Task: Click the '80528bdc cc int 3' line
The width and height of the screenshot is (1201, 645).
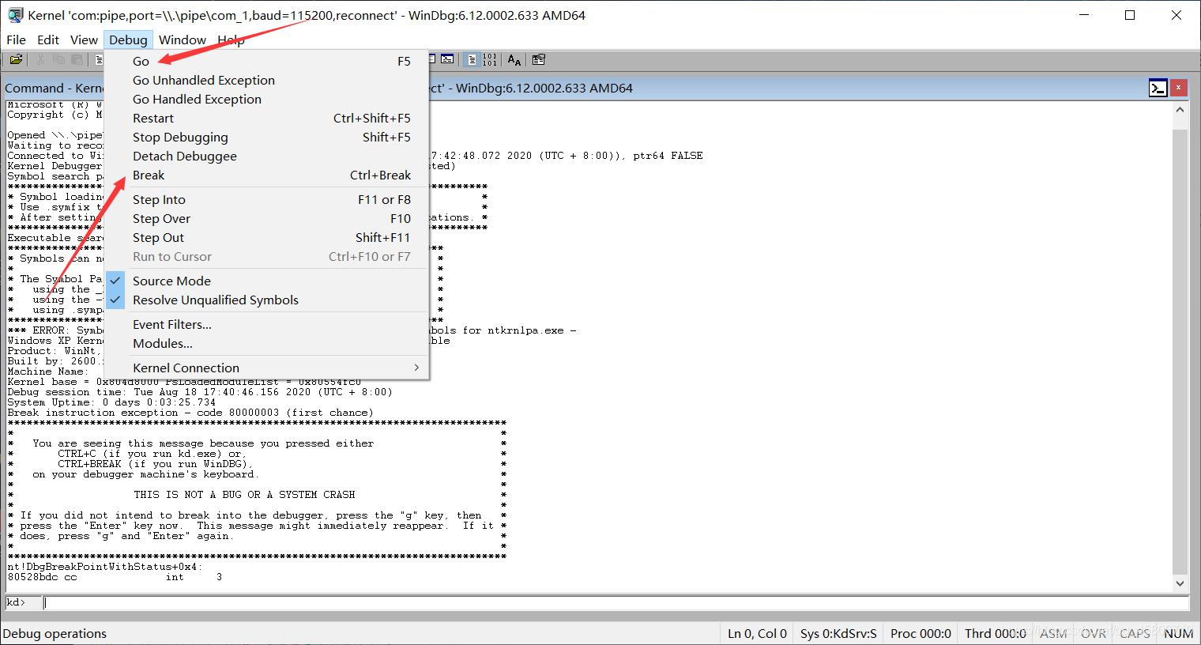Action: (x=115, y=577)
